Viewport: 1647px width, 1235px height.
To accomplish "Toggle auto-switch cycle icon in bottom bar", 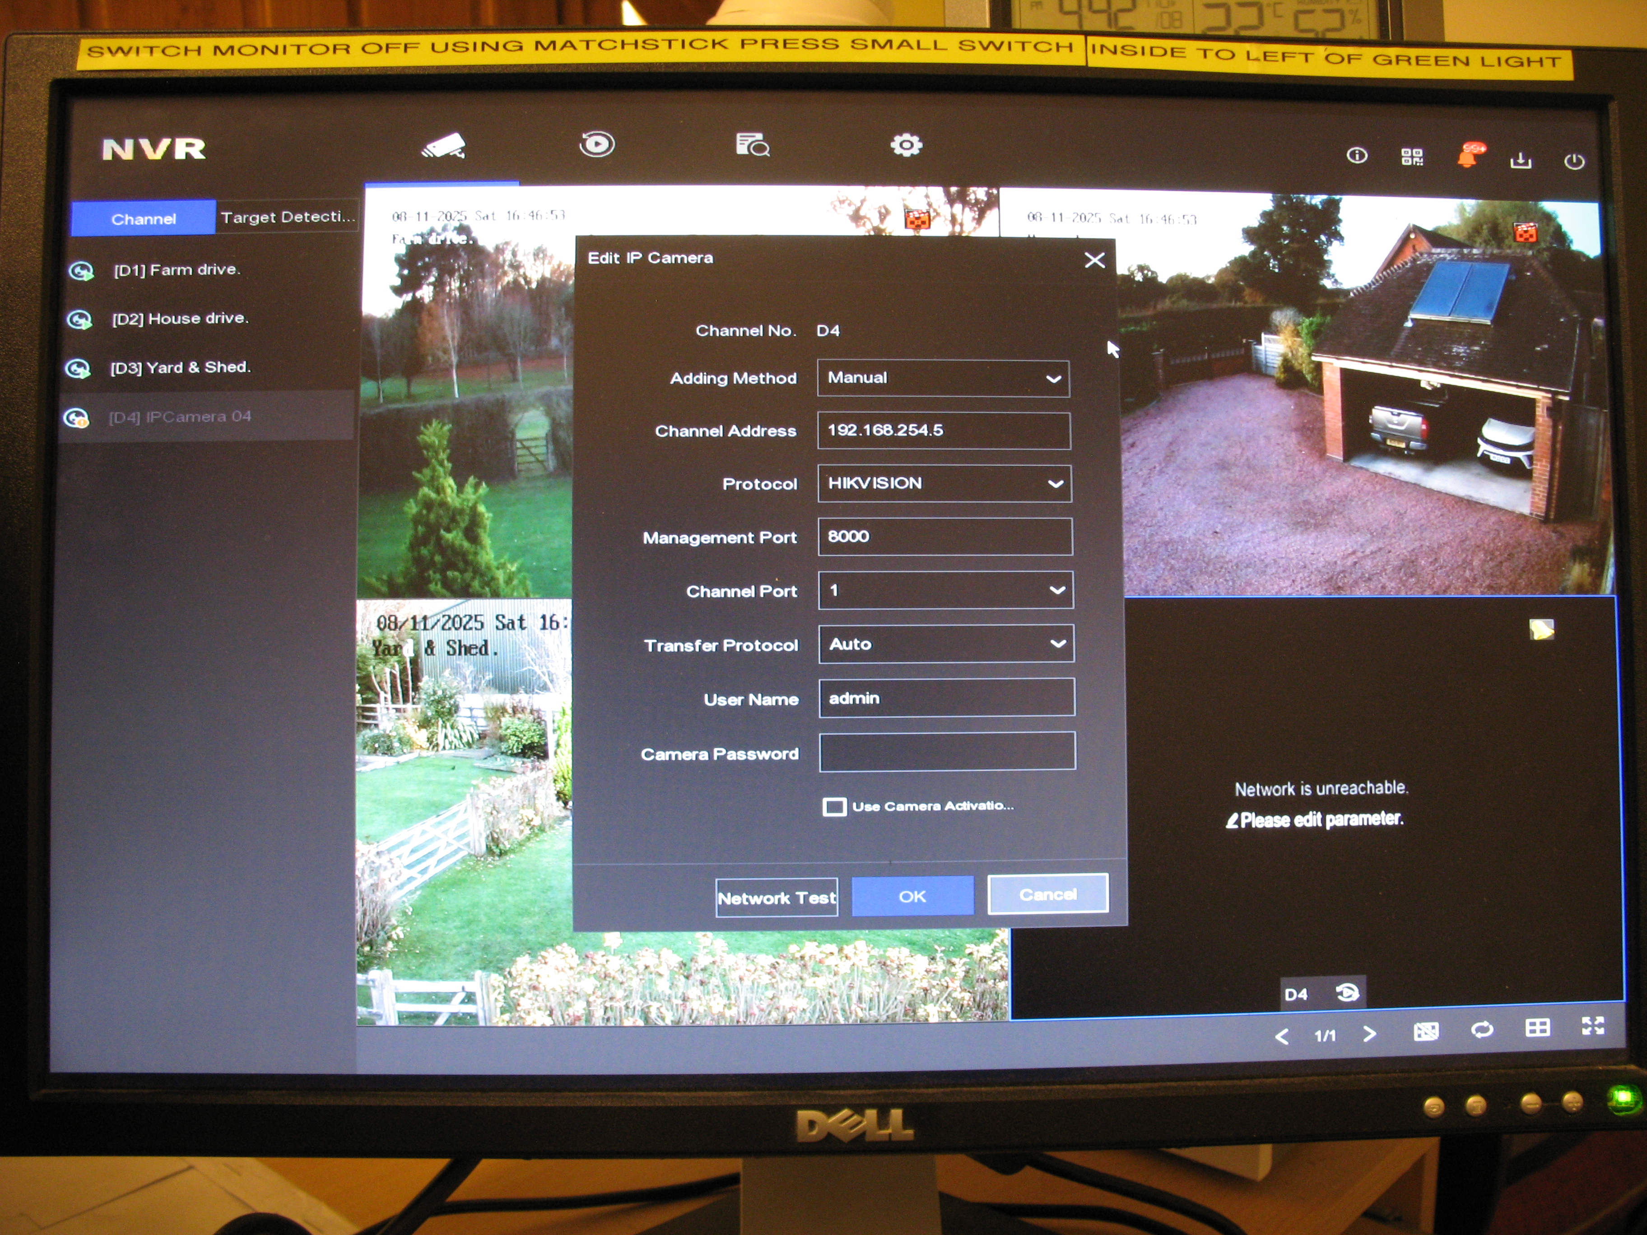I will click(1482, 1030).
